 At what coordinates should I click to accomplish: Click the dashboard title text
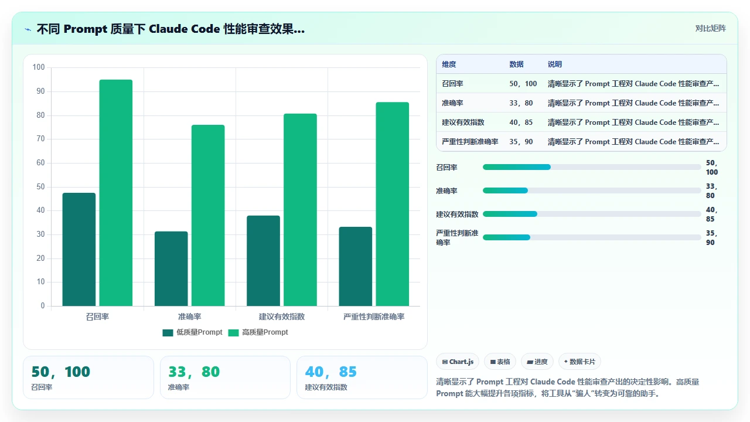[171, 29]
